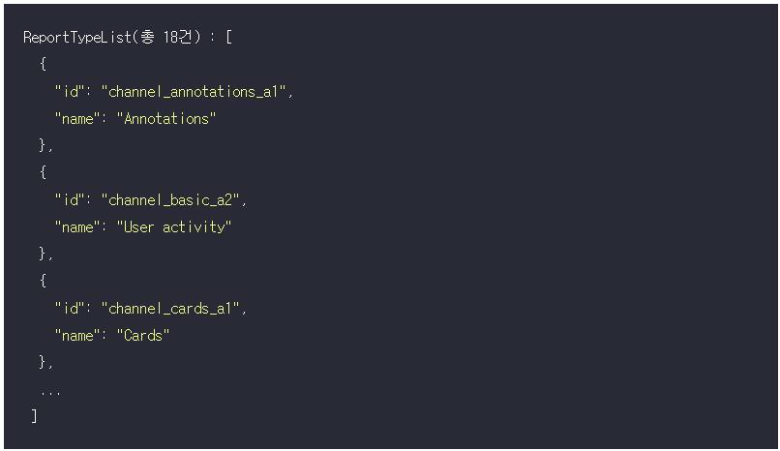780x451 pixels.
Task: Click the first object's "id" key
Action: tap(70, 92)
